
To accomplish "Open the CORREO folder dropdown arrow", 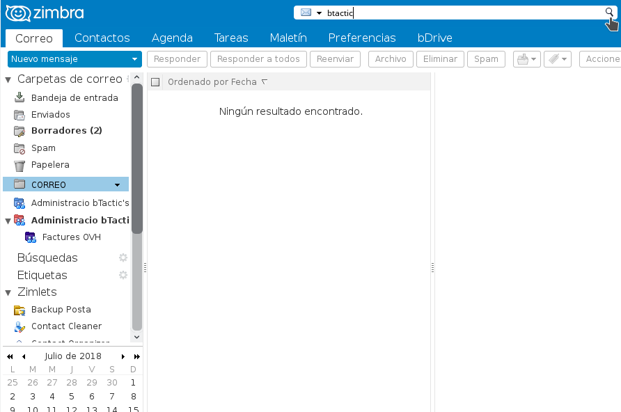I will (x=117, y=185).
